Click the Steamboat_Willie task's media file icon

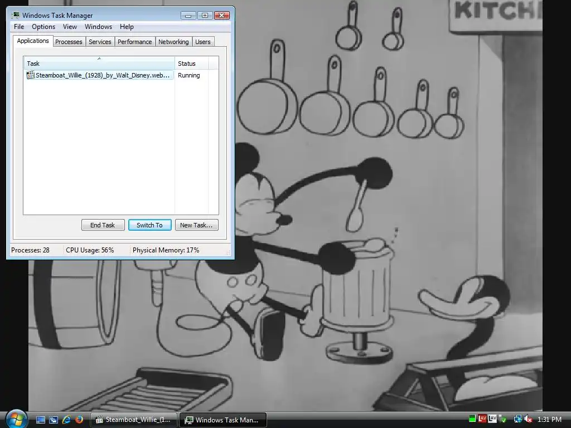click(31, 75)
